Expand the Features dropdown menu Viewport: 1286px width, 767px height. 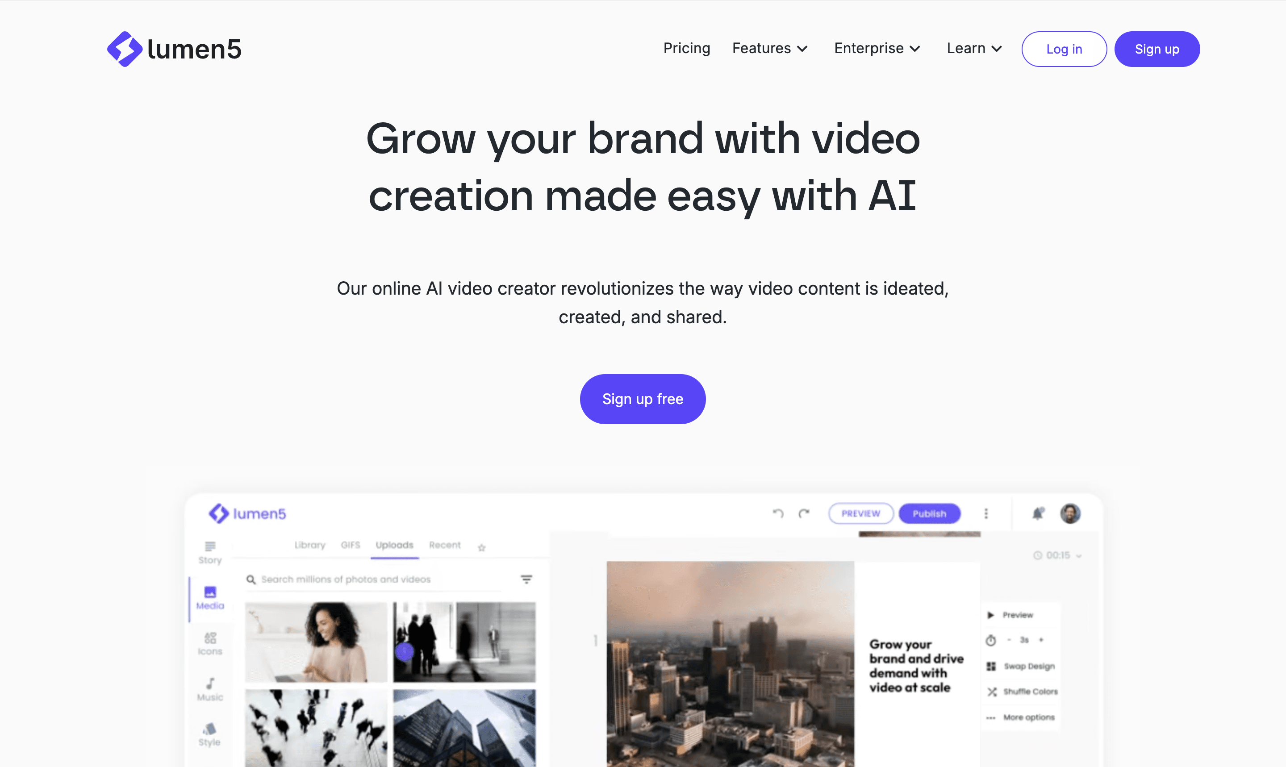(x=770, y=47)
